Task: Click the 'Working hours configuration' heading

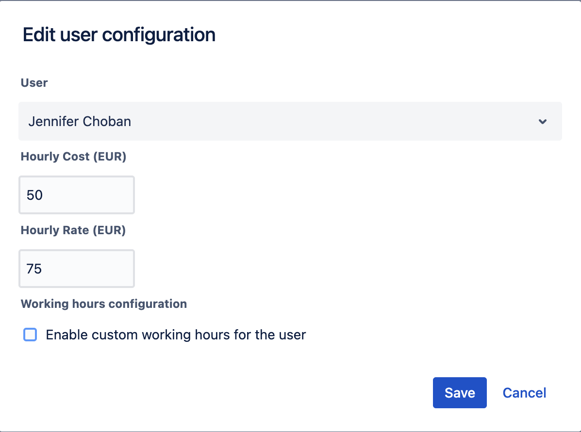Action: 104,304
